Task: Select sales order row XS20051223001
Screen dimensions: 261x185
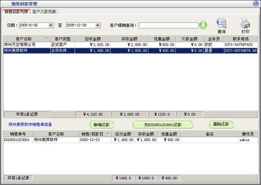Action: (x=130, y=140)
